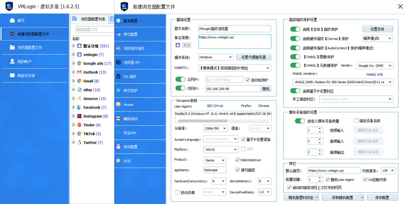Uncheck the 自动检测IP checkbox
Viewport: 406px width, 204px height.
(x=248, y=80)
